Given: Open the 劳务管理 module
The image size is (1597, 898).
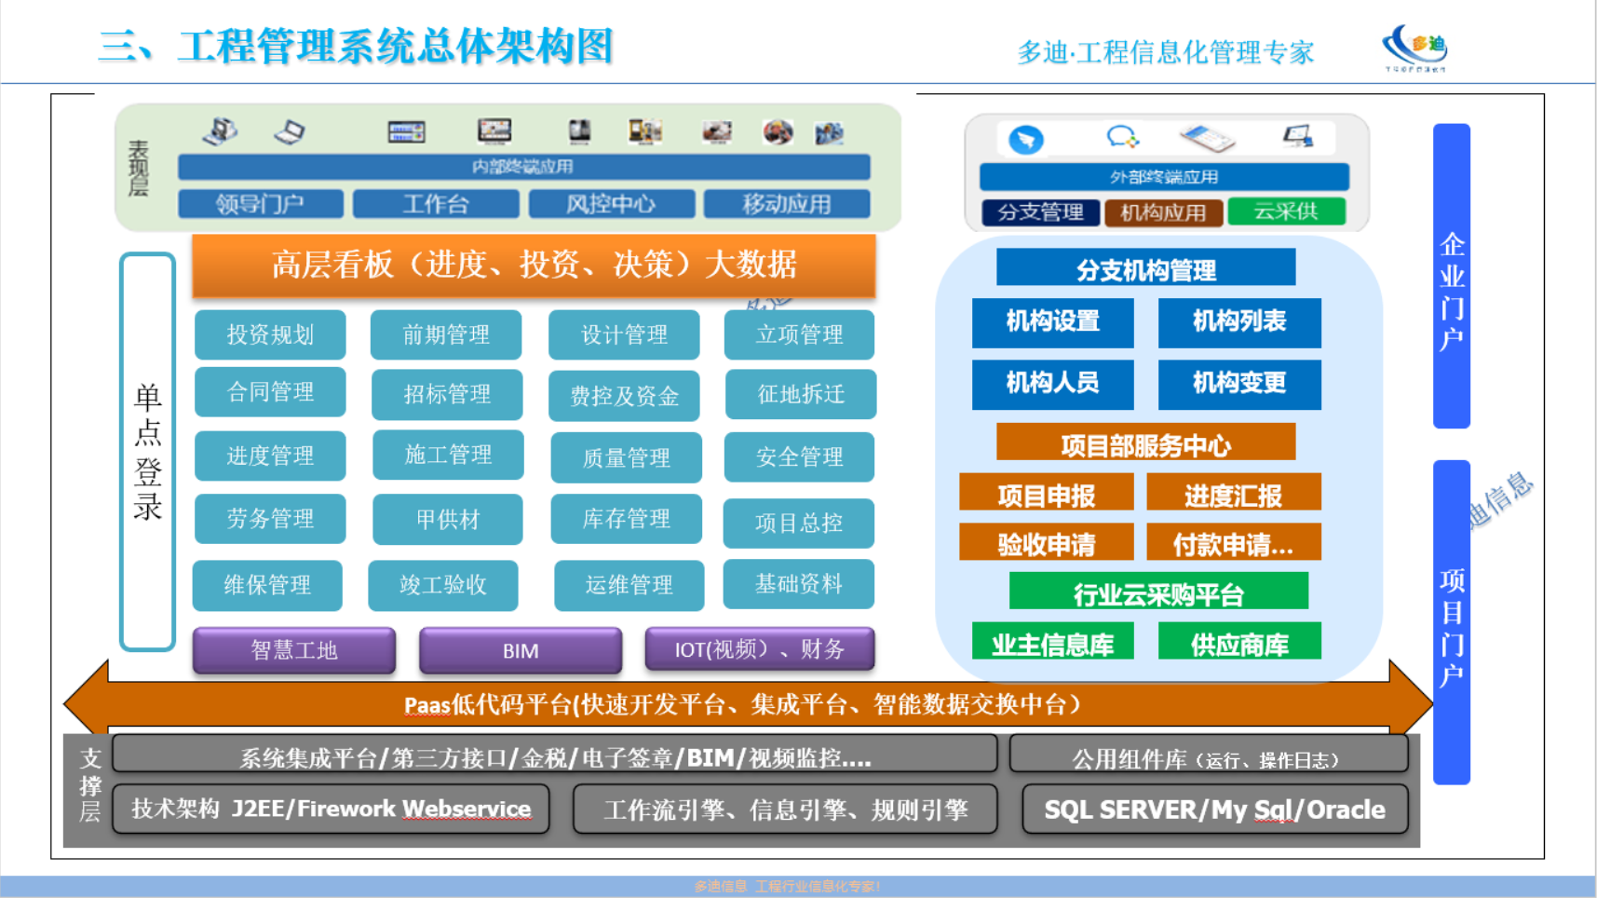Looking at the screenshot, I should tap(270, 519).
